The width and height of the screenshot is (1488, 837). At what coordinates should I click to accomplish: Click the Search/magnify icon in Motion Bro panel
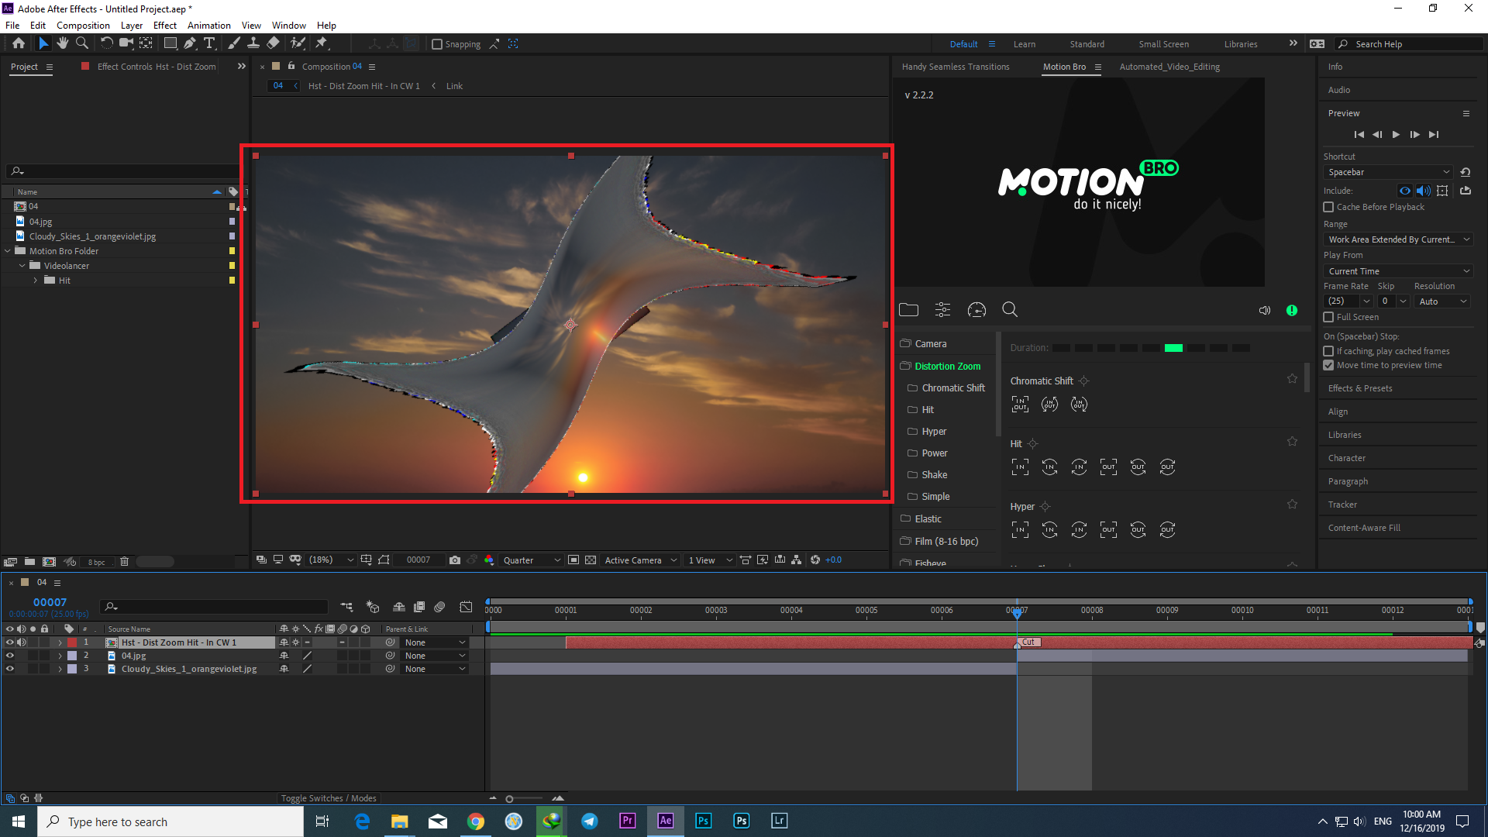tap(1011, 310)
